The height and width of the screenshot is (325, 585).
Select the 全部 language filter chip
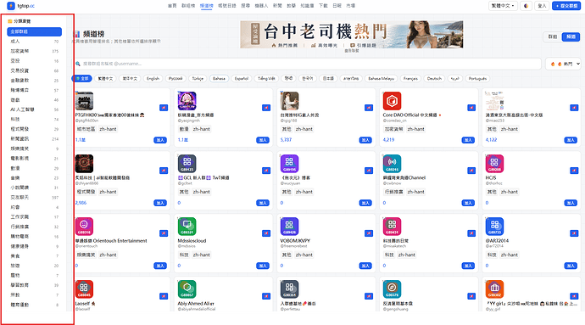81,78
